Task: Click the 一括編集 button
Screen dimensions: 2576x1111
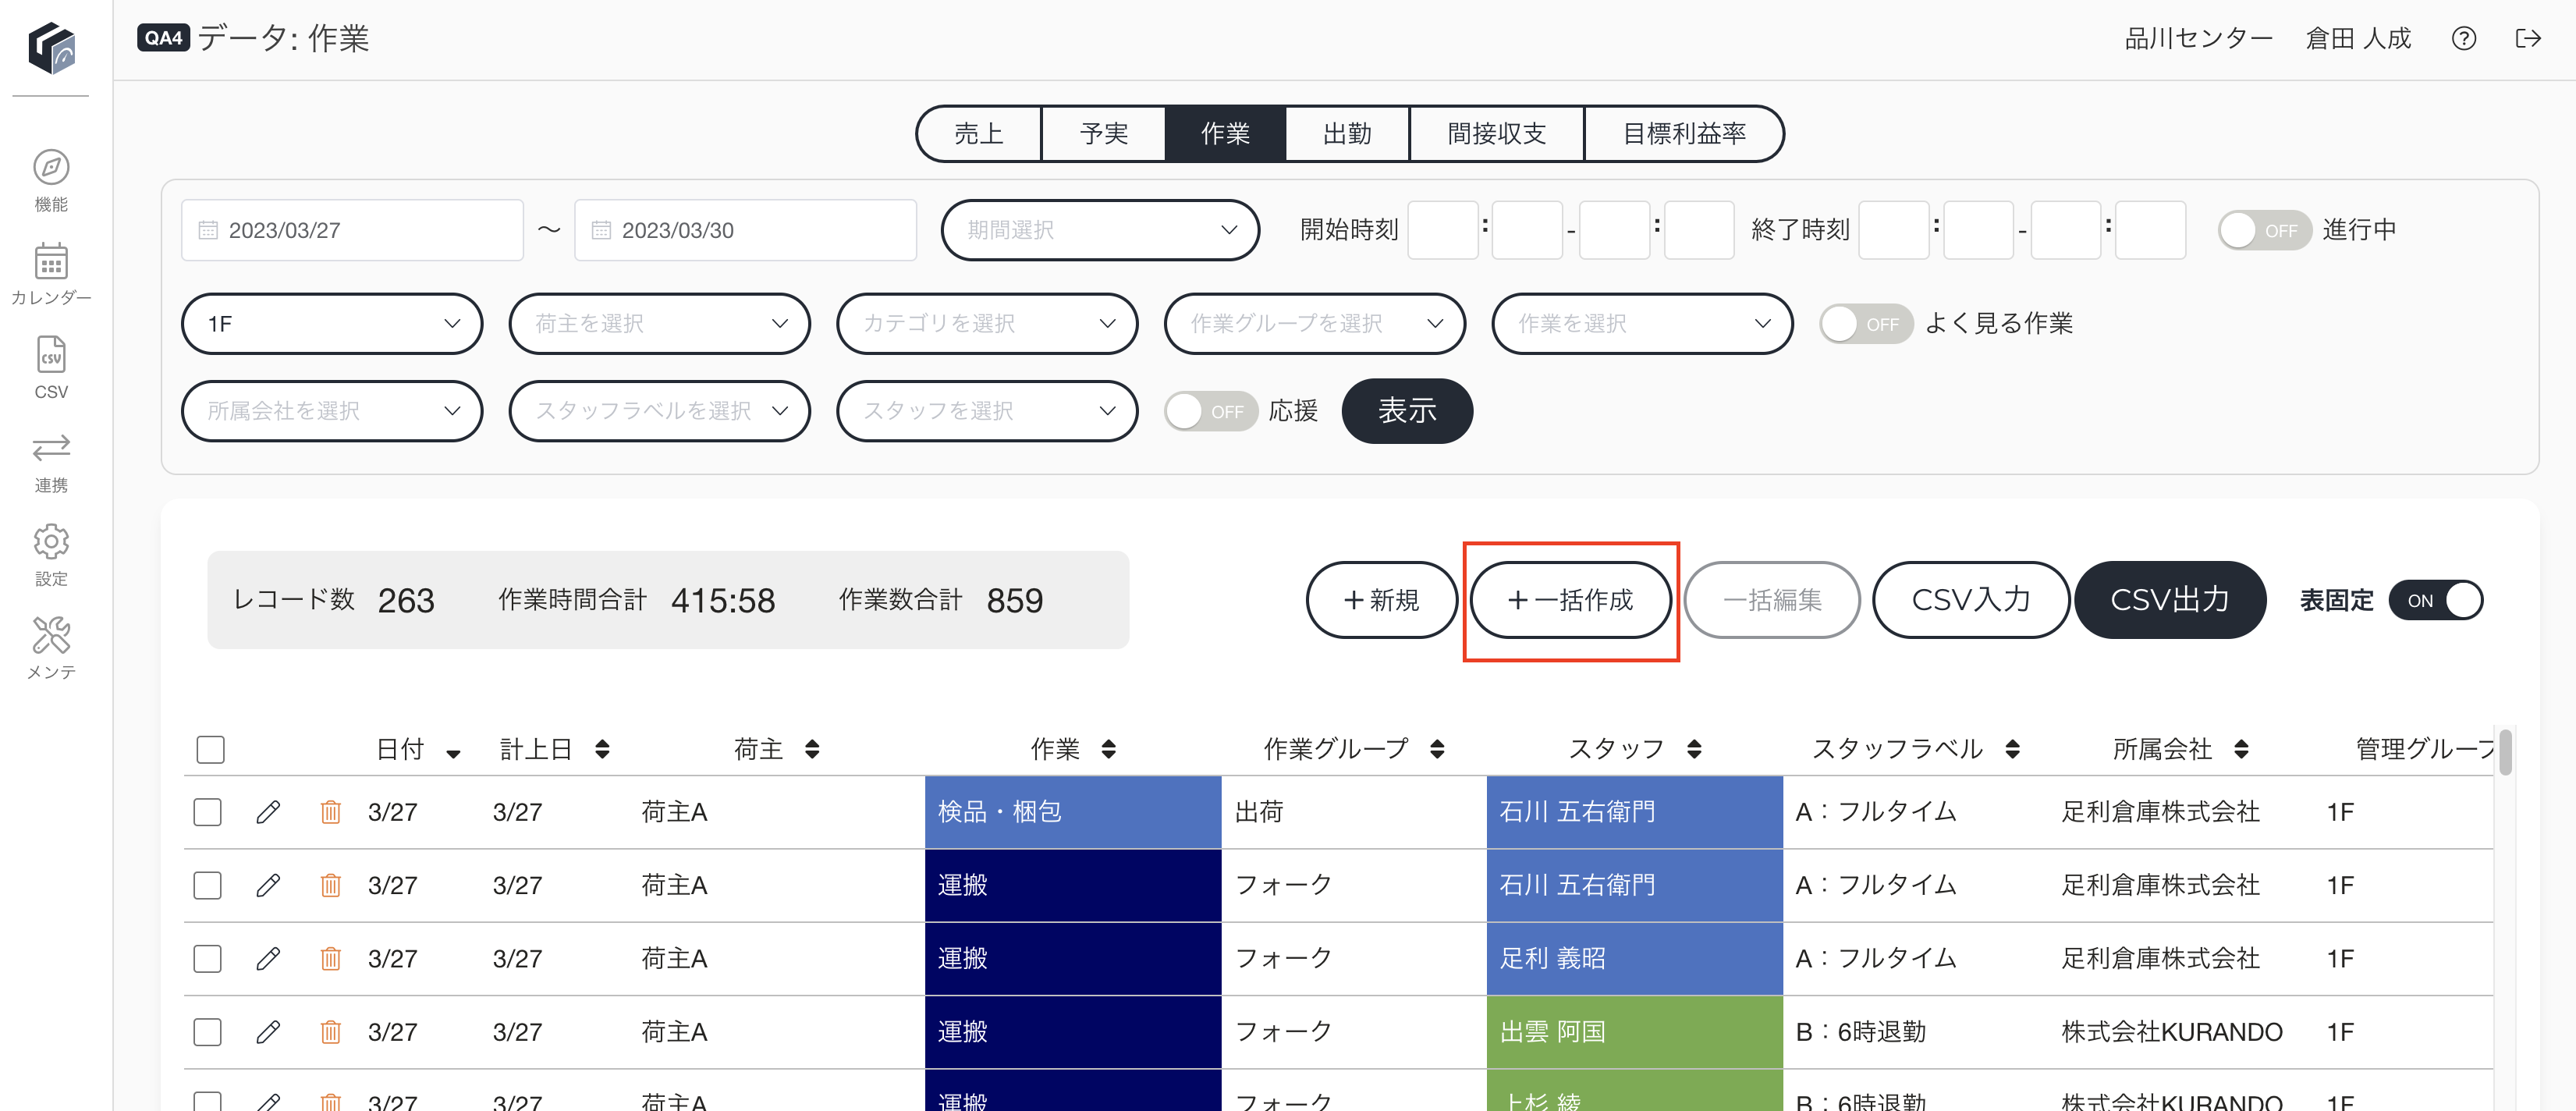Action: click(x=1772, y=600)
